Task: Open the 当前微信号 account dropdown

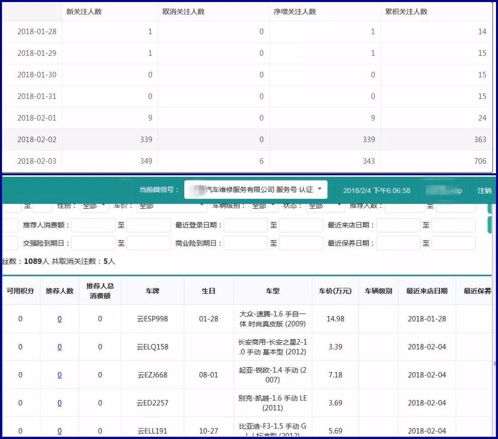Action: (256, 190)
